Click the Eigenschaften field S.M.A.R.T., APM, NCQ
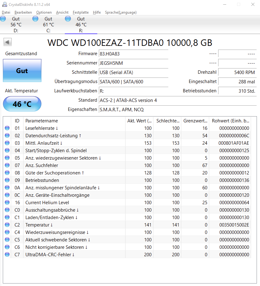The width and height of the screenshot is (260, 286). click(x=178, y=110)
